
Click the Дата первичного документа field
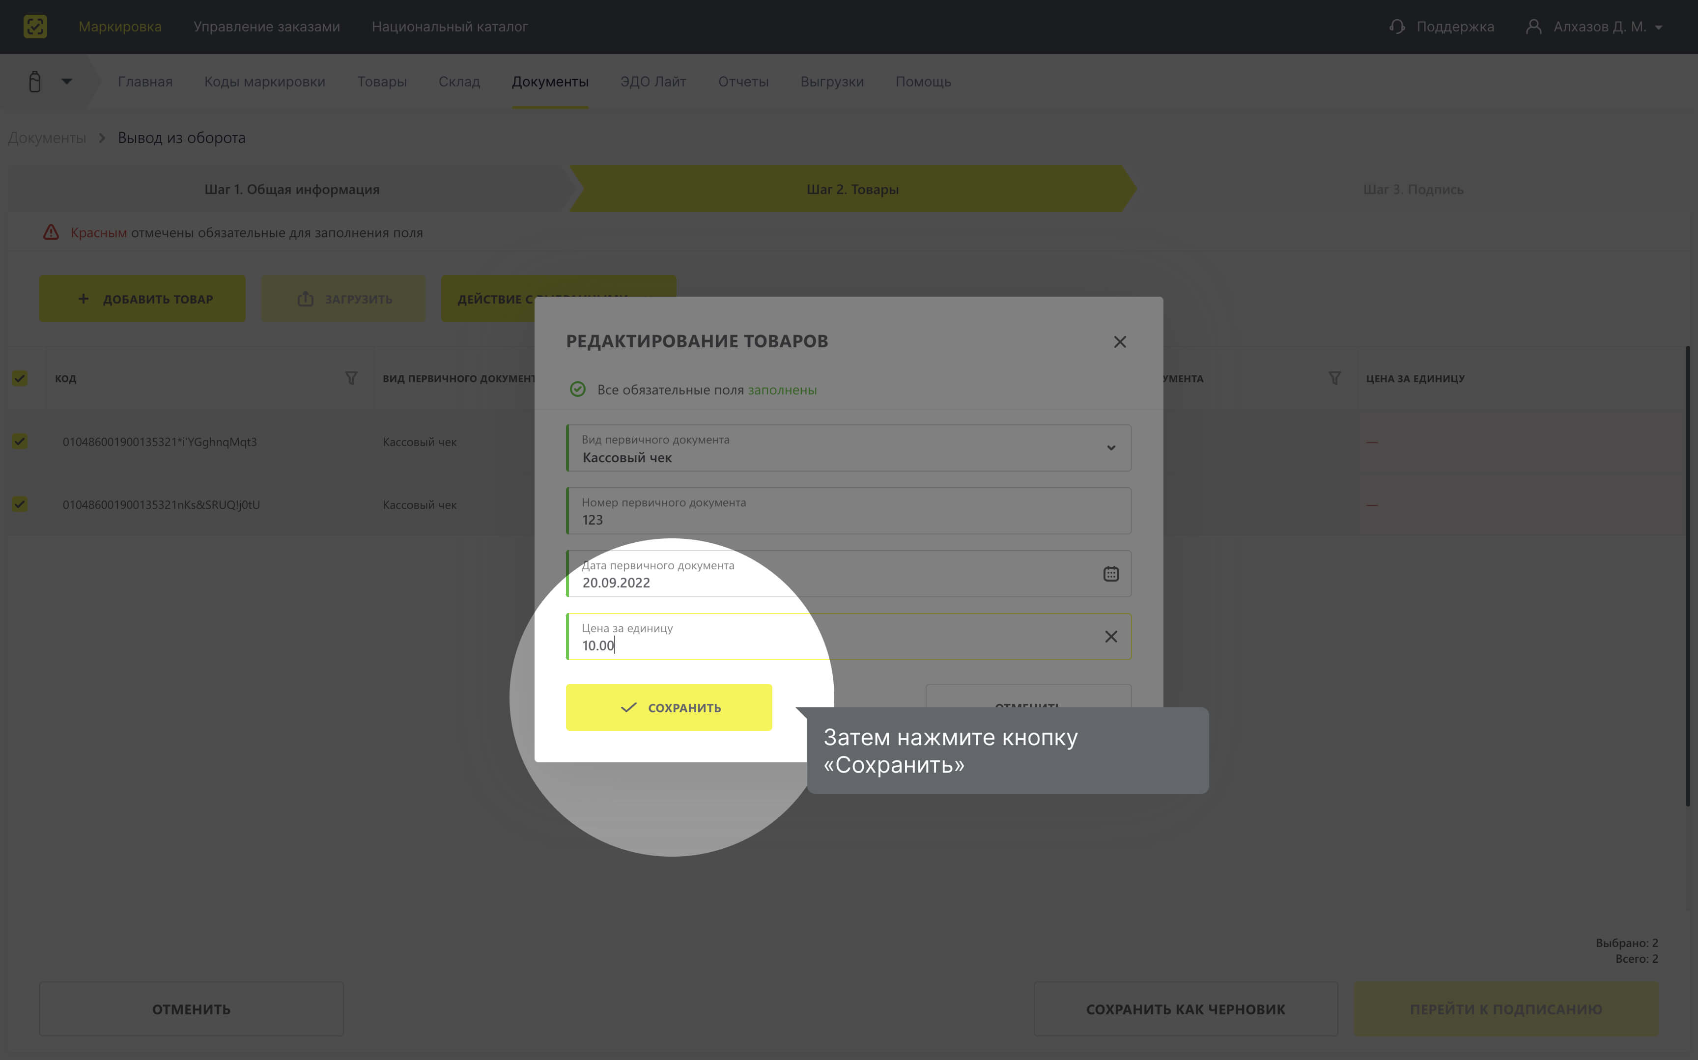[x=849, y=573]
